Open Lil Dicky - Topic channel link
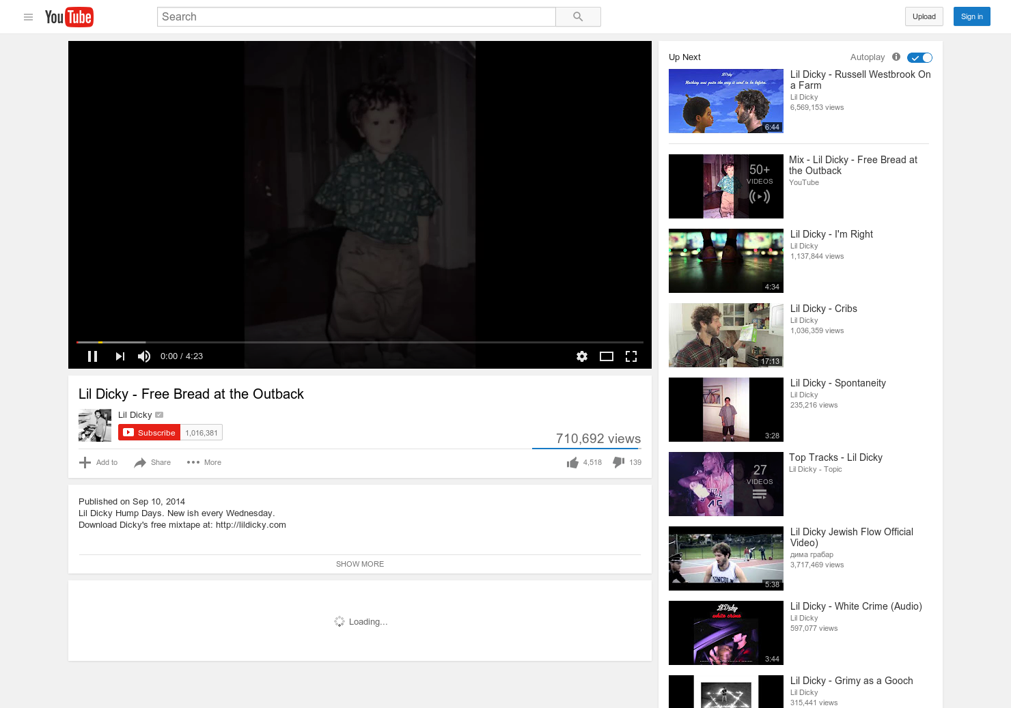The image size is (1011, 708). (816, 469)
